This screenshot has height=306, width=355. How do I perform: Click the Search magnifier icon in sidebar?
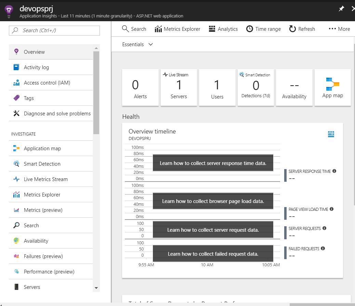pos(16,225)
